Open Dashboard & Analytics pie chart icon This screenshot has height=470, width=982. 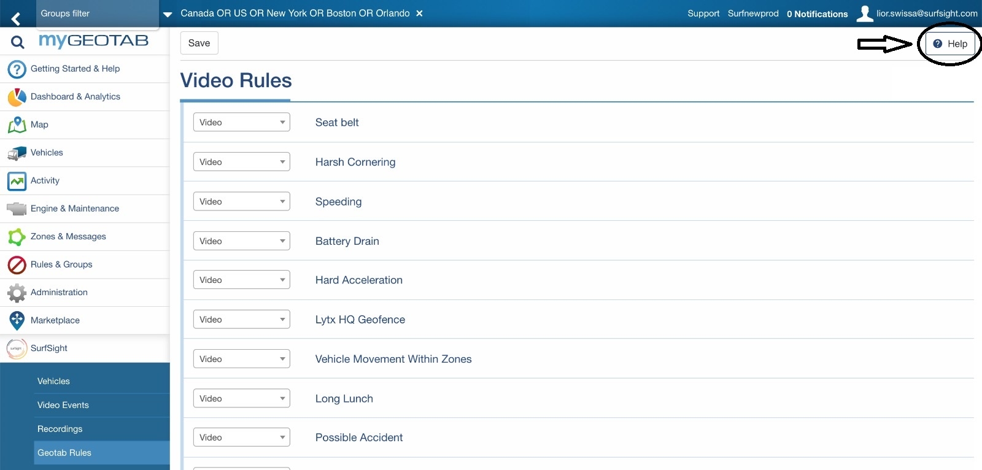[17, 97]
